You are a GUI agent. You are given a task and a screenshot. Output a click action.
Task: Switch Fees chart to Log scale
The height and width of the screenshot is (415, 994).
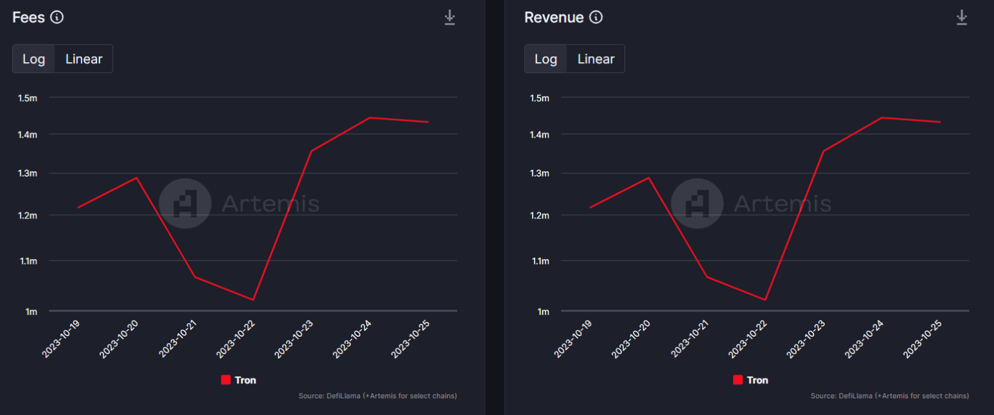click(x=34, y=59)
